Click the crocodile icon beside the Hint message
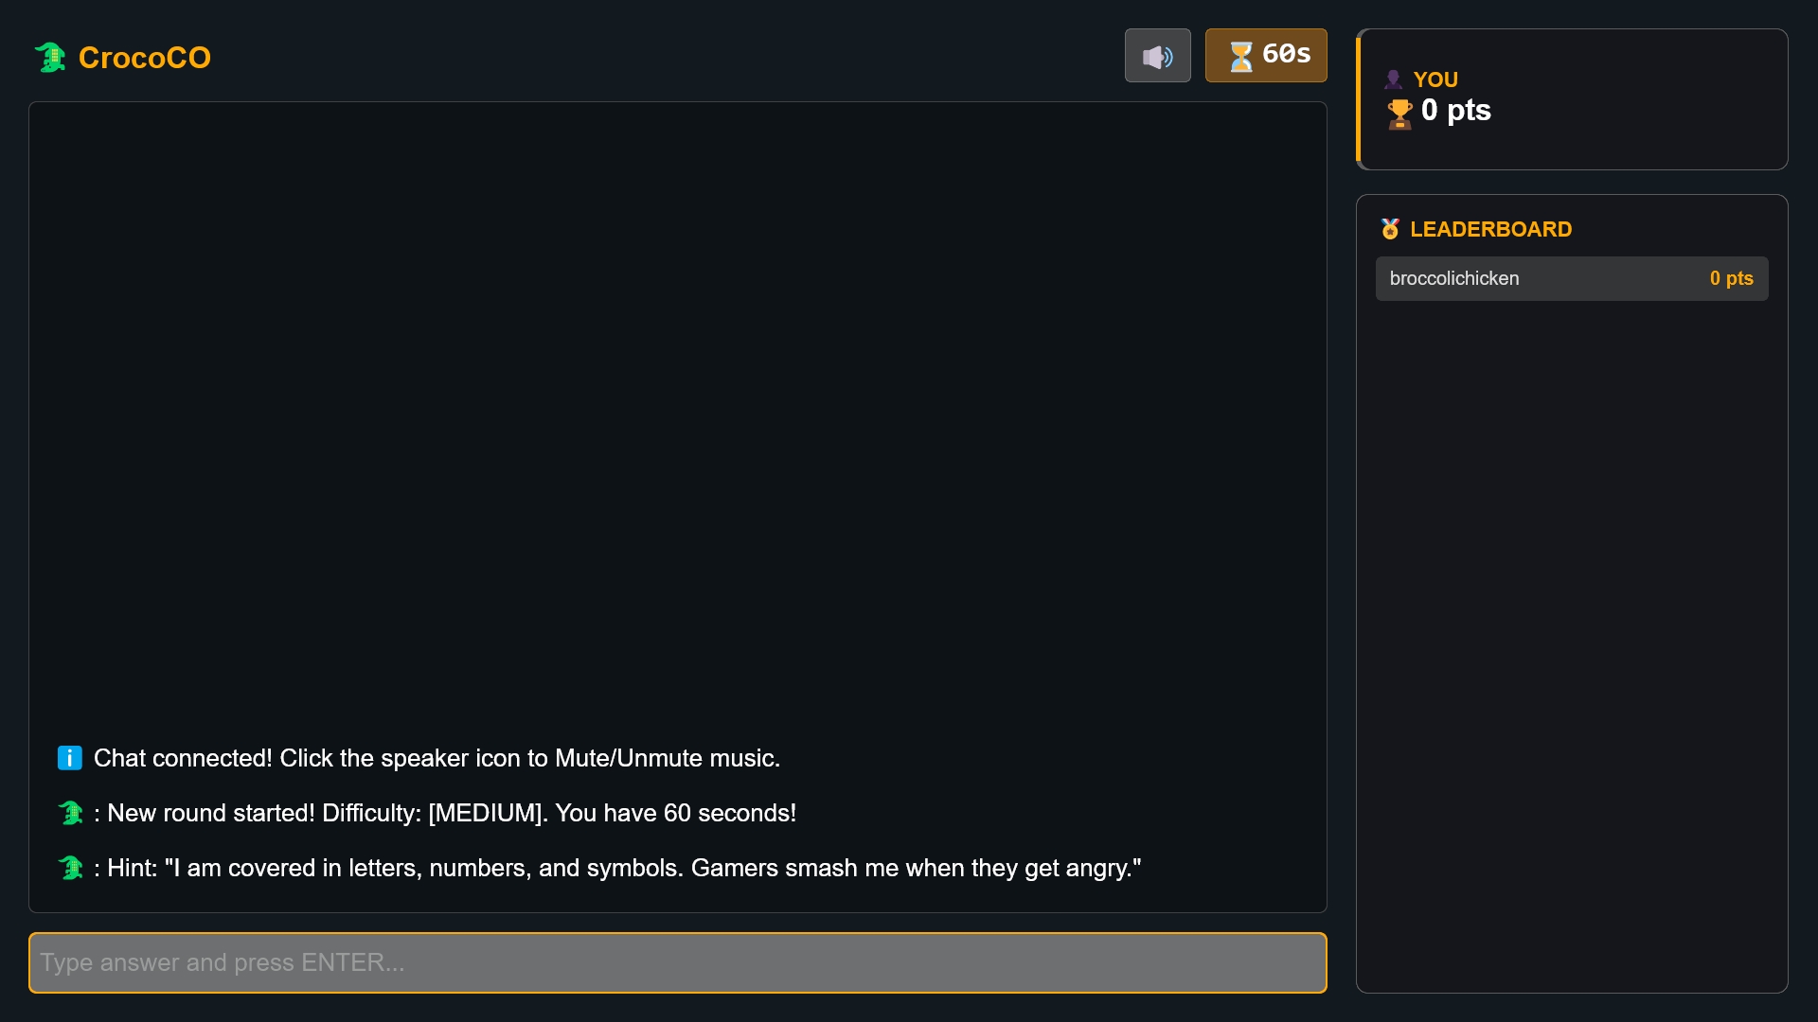 coord(71,868)
